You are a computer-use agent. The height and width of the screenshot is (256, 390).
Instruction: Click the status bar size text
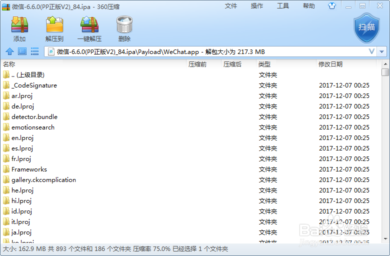tap(115, 249)
